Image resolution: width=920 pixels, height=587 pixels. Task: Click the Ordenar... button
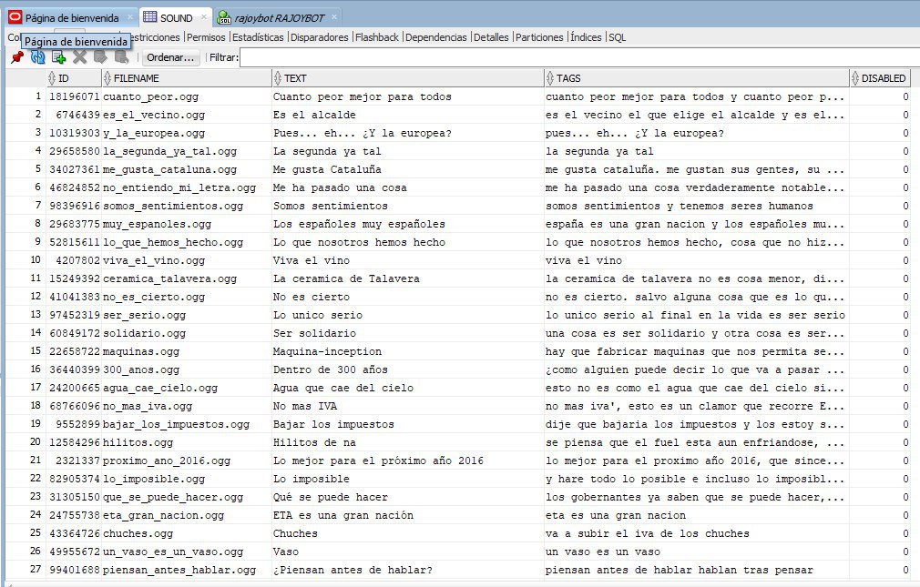click(x=170, y=57)
